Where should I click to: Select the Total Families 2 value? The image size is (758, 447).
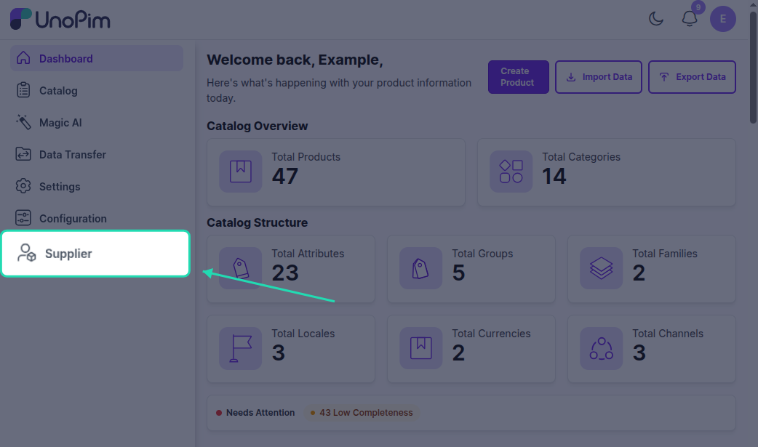(639, 273)
